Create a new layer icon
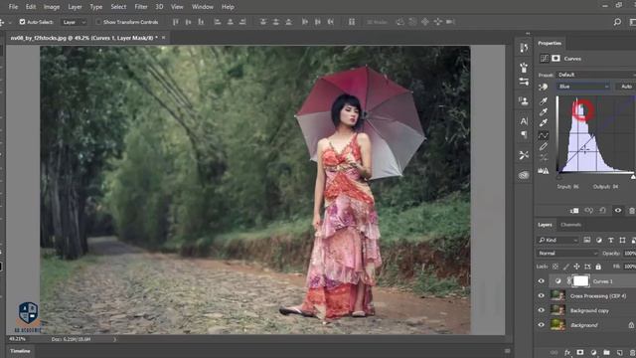 (x=619, y=353)
